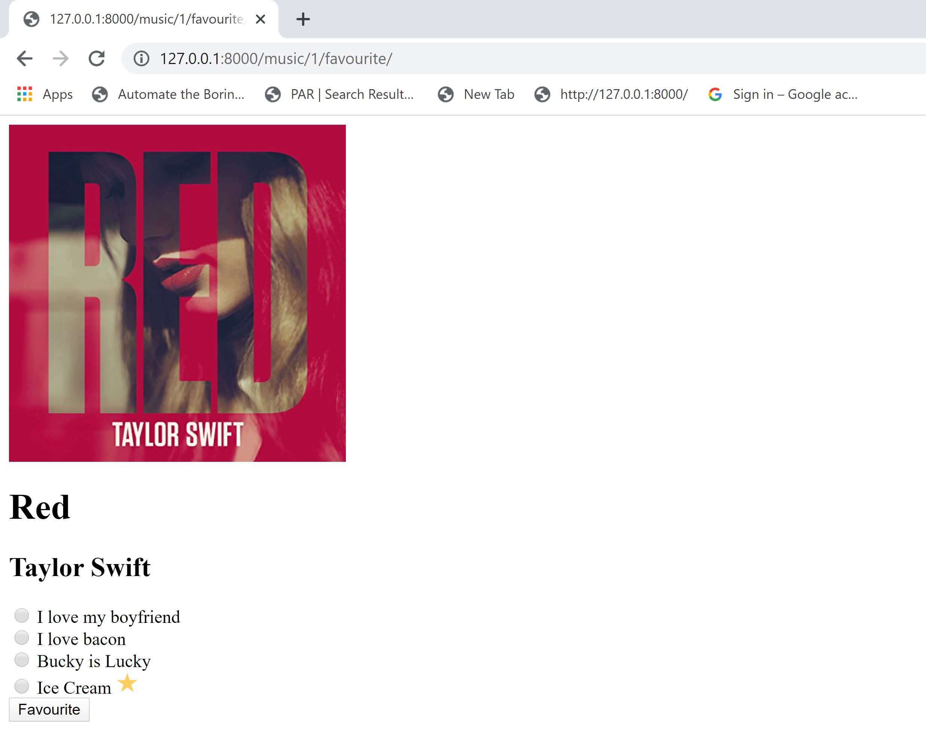The height and width of the screenshot is (739, 926).
Task: Select the "Ice Cream" song radio button
Action: [x=21, y=686]
